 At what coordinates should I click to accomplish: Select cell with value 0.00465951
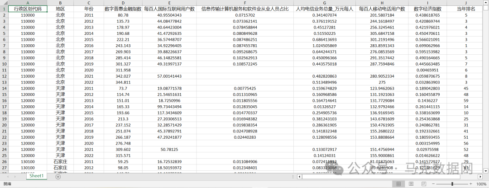(x=427, y=70)
